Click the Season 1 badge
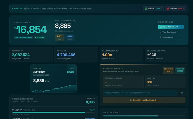 [39, 38]
